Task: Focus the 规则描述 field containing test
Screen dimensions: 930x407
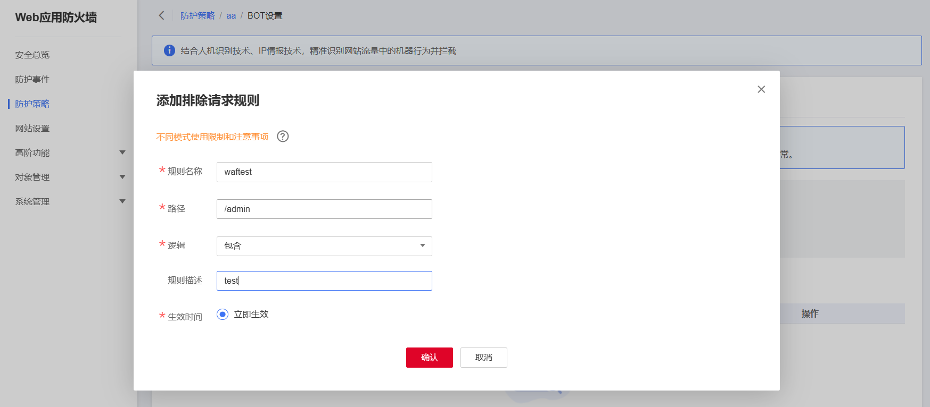Action: pos(324,281)
